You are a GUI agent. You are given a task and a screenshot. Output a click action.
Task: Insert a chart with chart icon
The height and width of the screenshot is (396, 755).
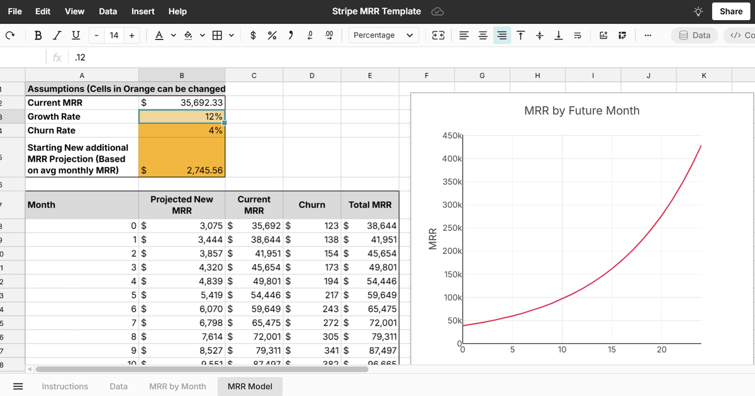(x=603, y=35)
